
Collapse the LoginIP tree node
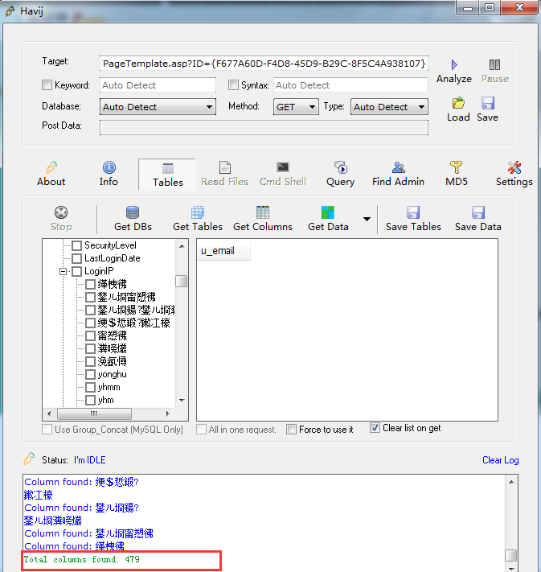63,271
